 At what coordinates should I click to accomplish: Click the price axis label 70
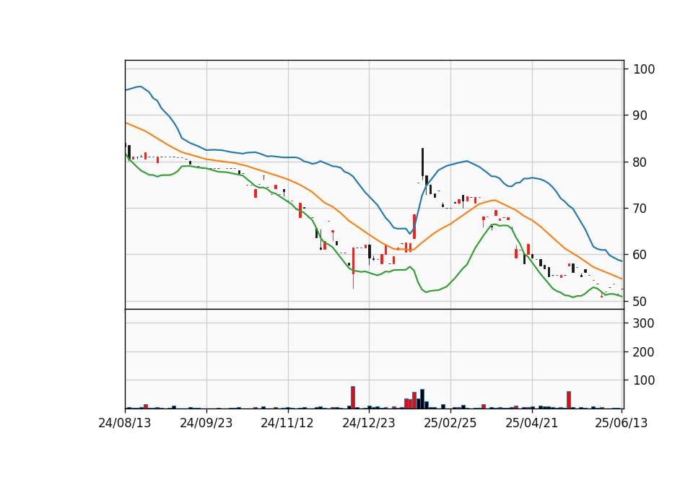click(x=640, y=208)
